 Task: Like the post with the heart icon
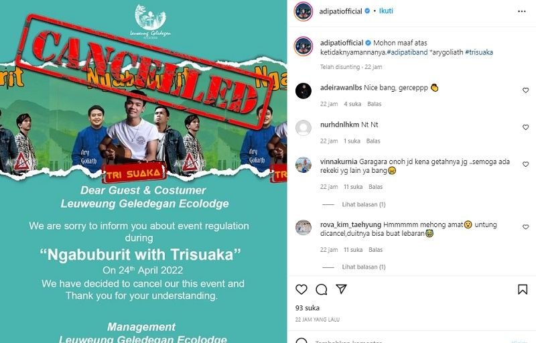click(x=301, y=289)
